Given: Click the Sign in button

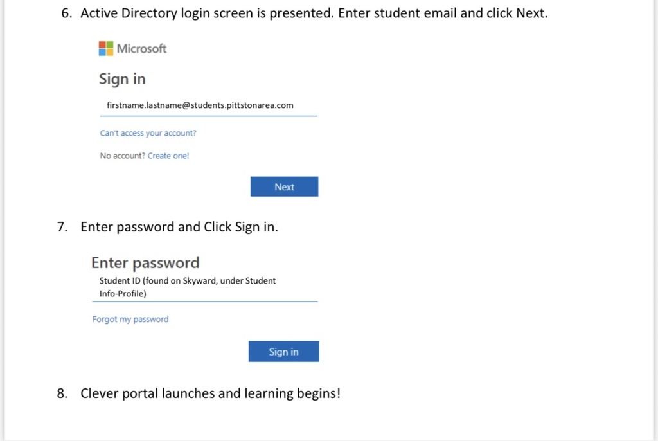Looking at the screenshot, I should [283, 351].
